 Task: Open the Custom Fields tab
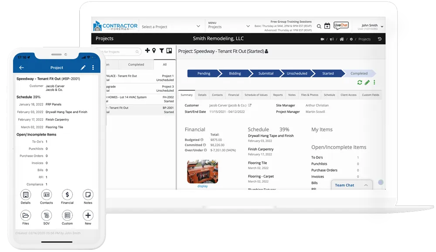click(x=370, y=95)
